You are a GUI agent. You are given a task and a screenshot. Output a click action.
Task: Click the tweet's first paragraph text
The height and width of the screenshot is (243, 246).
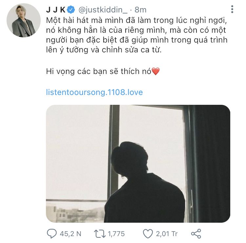[137, 35]
